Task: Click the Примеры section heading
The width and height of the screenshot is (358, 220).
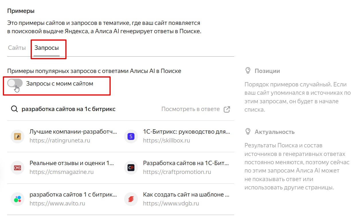Action: point(21,11)
